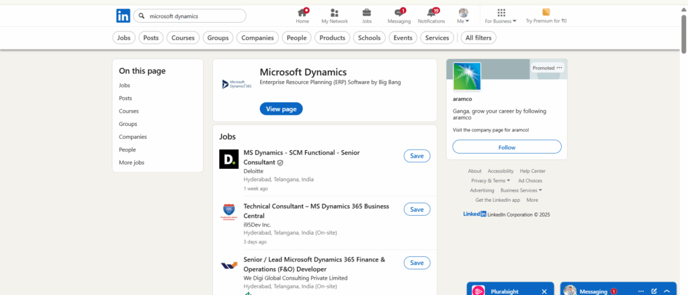Jump to Posts in On this page

click(x=126, y=98)
